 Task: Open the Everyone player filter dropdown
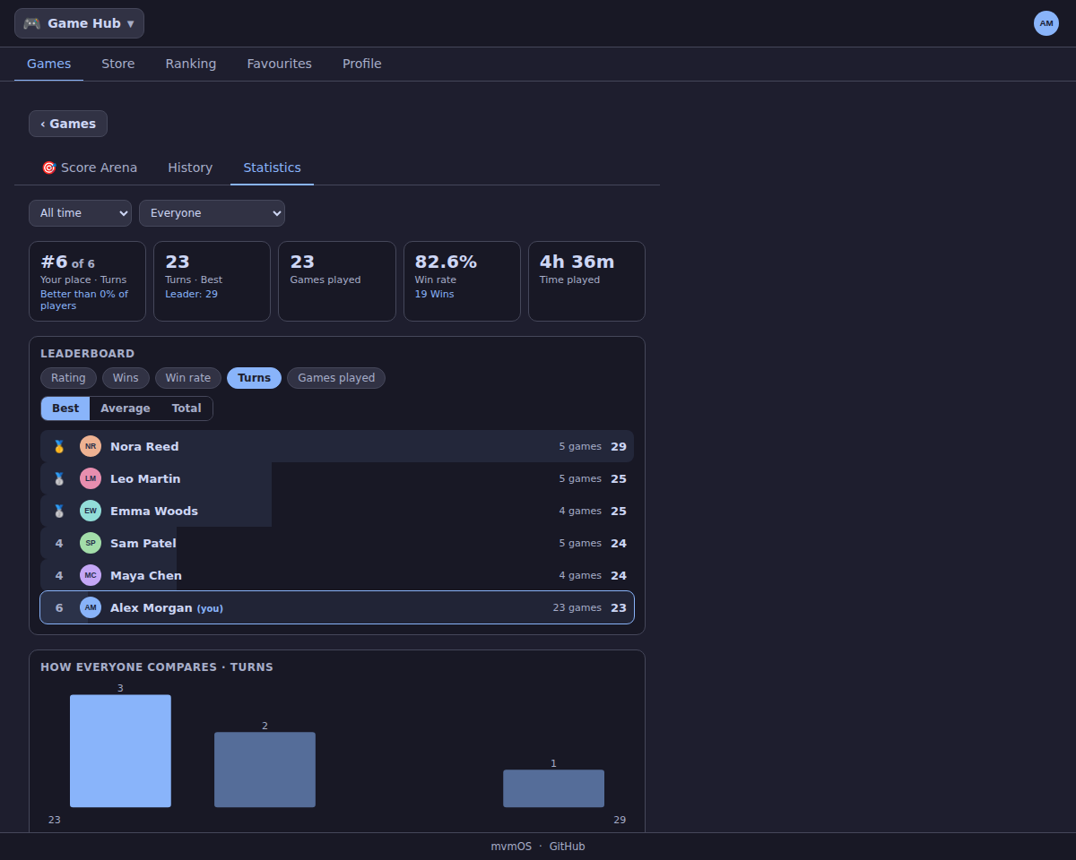(x=213, y=213)
